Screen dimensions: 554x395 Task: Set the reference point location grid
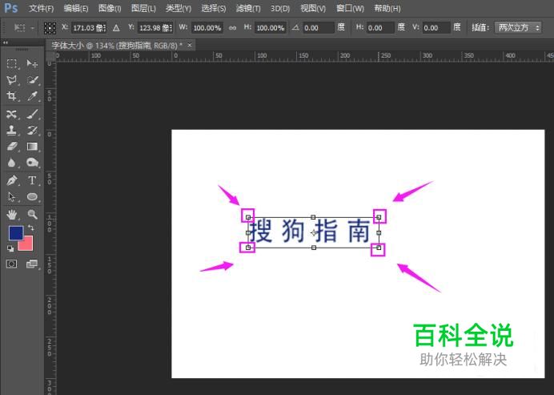tap(50, 27)
